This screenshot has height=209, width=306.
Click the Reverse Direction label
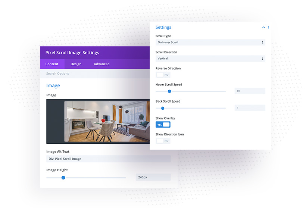168,68
